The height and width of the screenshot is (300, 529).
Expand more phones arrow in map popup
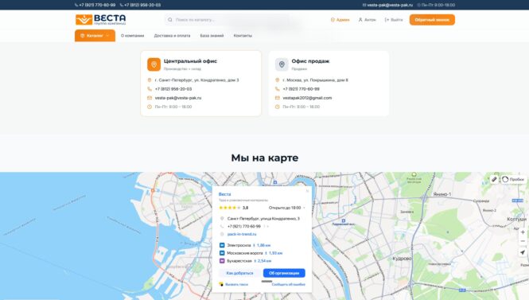pyautogui.click(x=266, y=226)
